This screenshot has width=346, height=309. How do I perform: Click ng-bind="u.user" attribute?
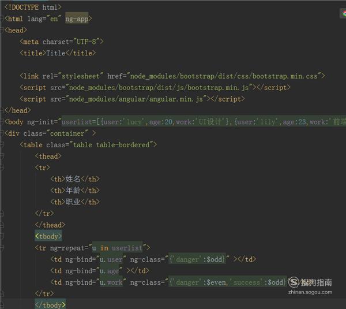pos(96,259)
